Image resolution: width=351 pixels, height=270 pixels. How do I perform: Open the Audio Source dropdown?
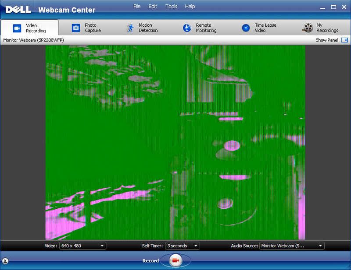[x=291, y=246]
